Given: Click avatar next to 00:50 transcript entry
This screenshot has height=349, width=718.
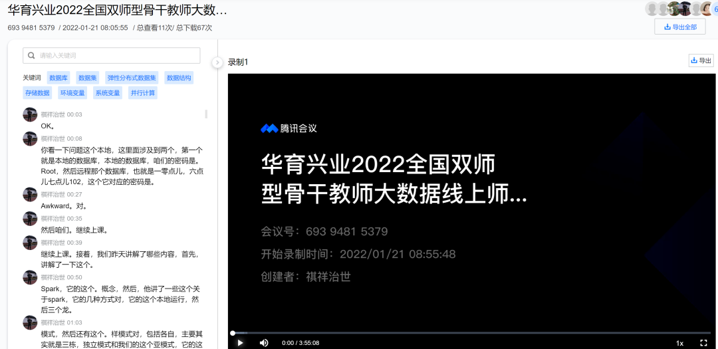Looking at the screenshot, I should click(x=30, y=278).
